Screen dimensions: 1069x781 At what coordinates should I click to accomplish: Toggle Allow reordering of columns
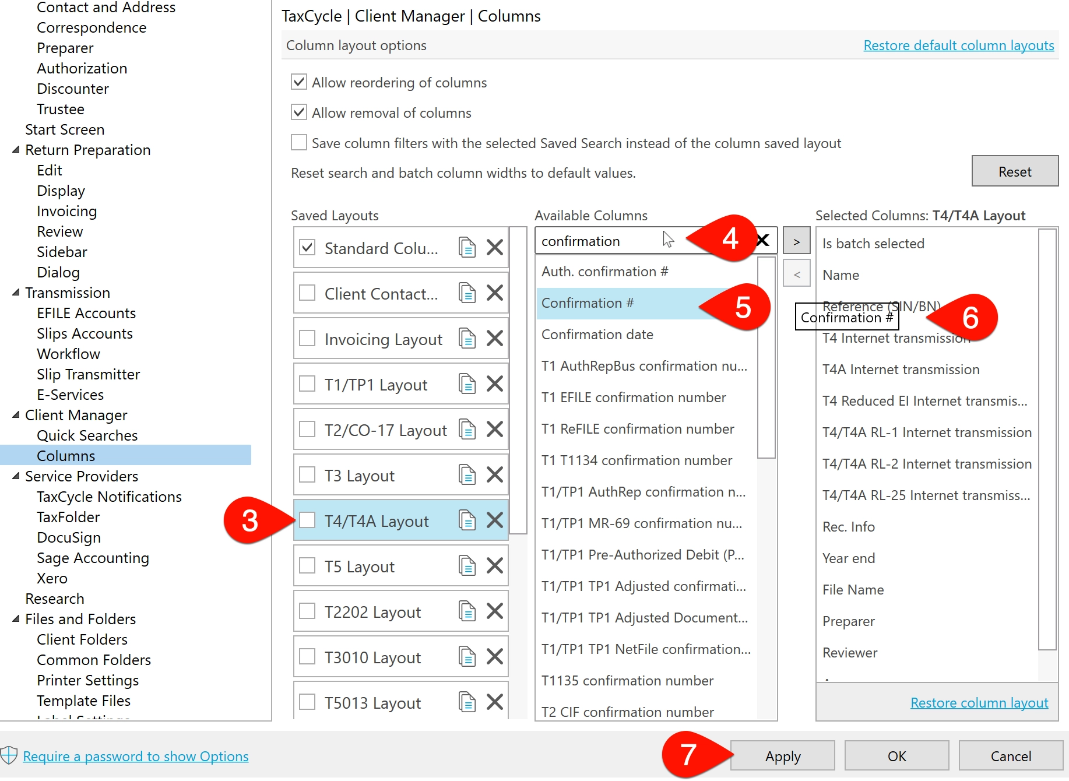[x=299, y=82]
